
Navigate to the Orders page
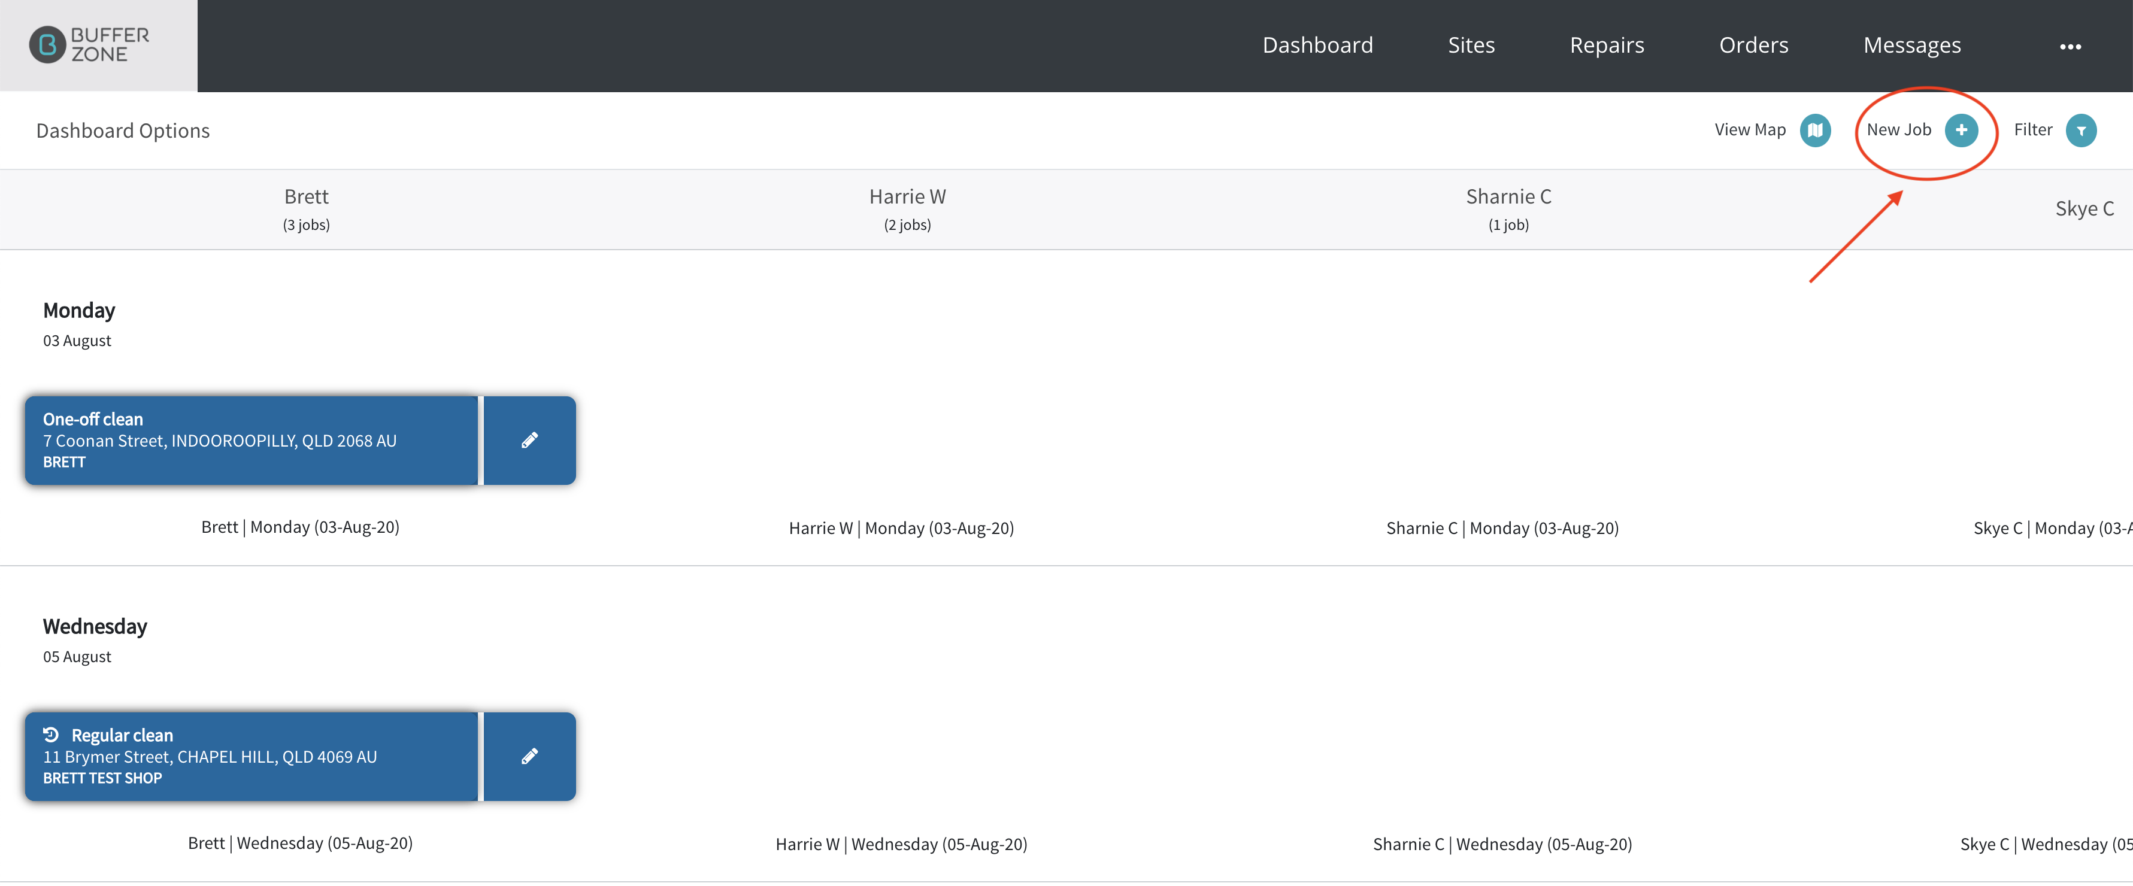point(1753,45)
